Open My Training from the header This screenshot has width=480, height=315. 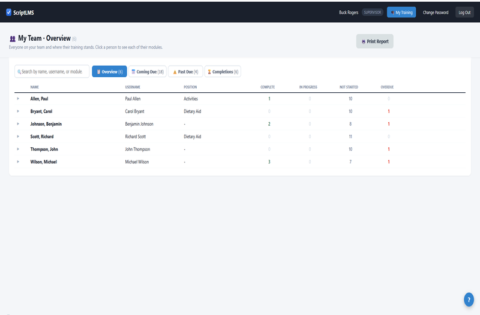401,12
